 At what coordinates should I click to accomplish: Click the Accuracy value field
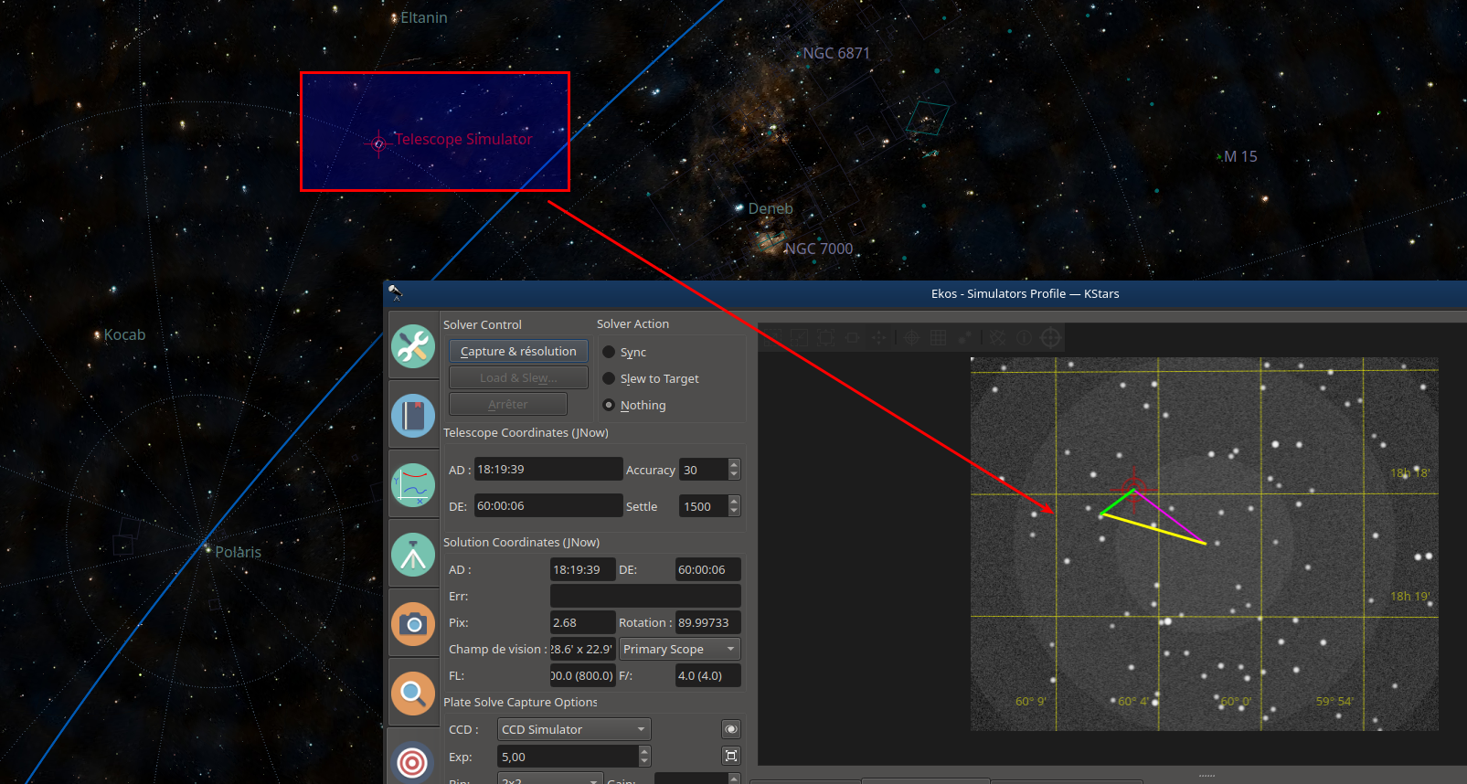(704, 470)
